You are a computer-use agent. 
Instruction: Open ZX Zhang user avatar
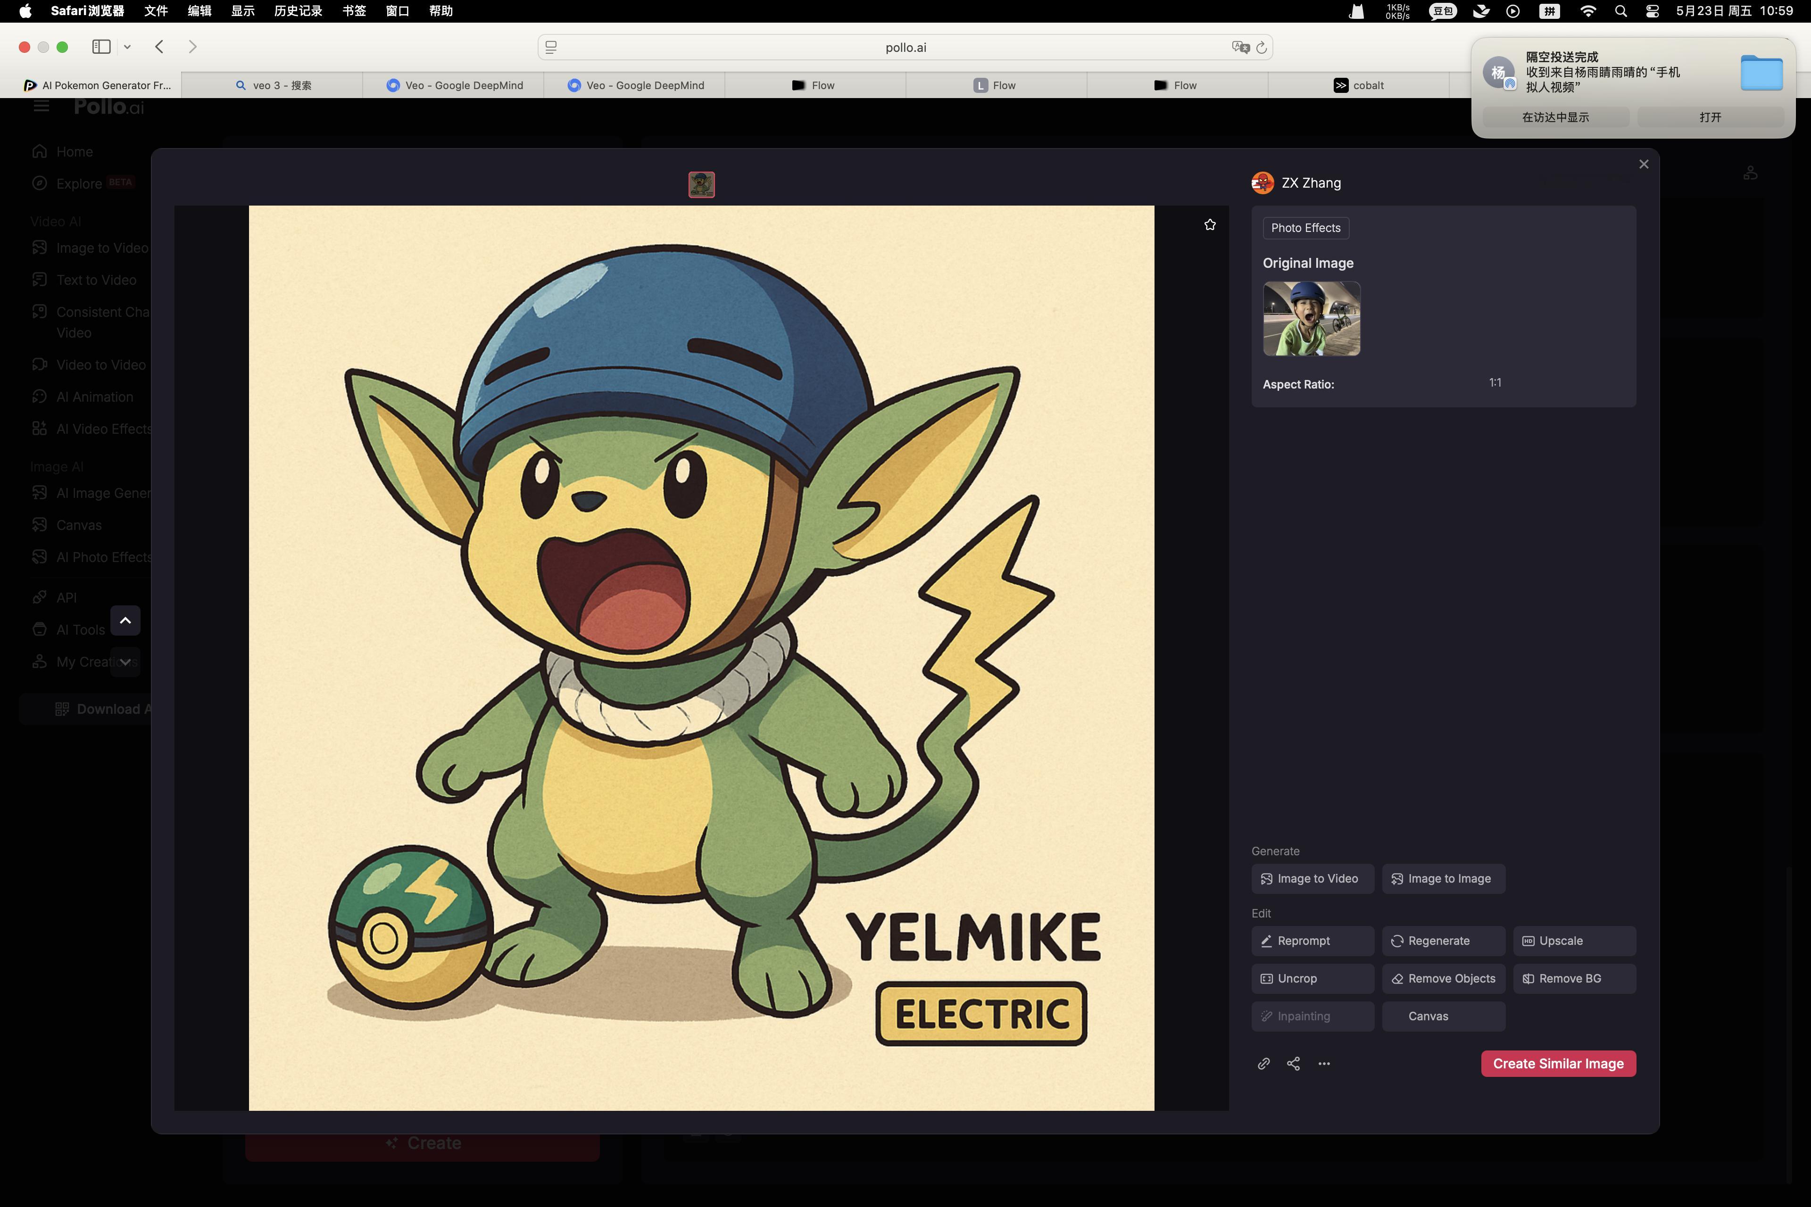[x=1263, y=182]
